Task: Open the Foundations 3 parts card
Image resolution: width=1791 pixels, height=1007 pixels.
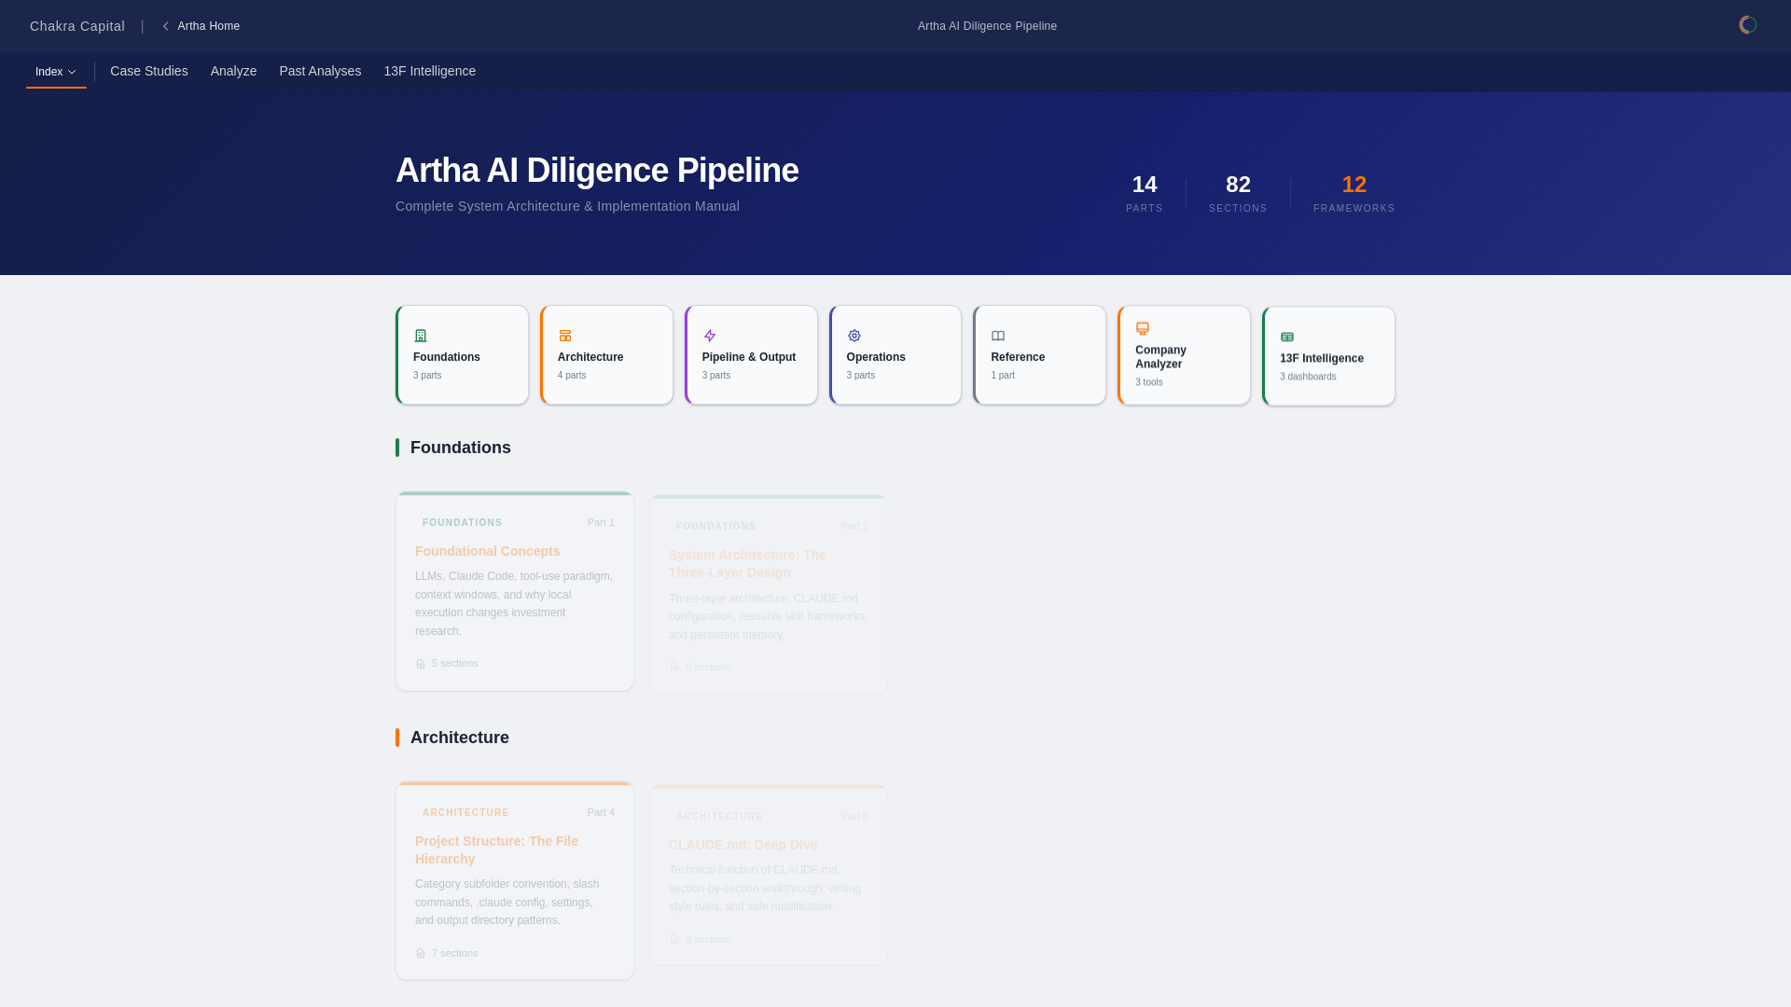Action: coord(462,355)
